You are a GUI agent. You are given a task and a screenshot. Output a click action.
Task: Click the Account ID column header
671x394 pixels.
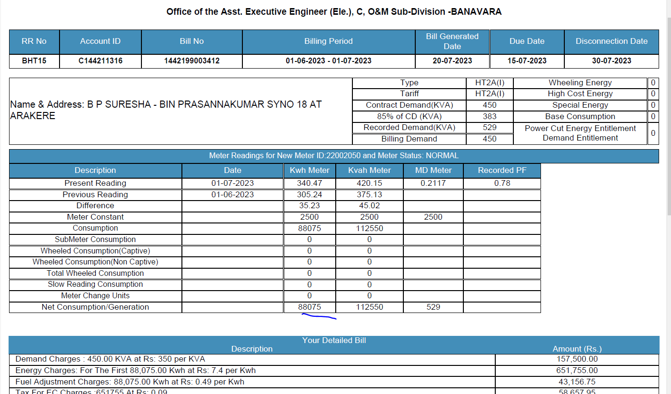(x=100, y=41)
